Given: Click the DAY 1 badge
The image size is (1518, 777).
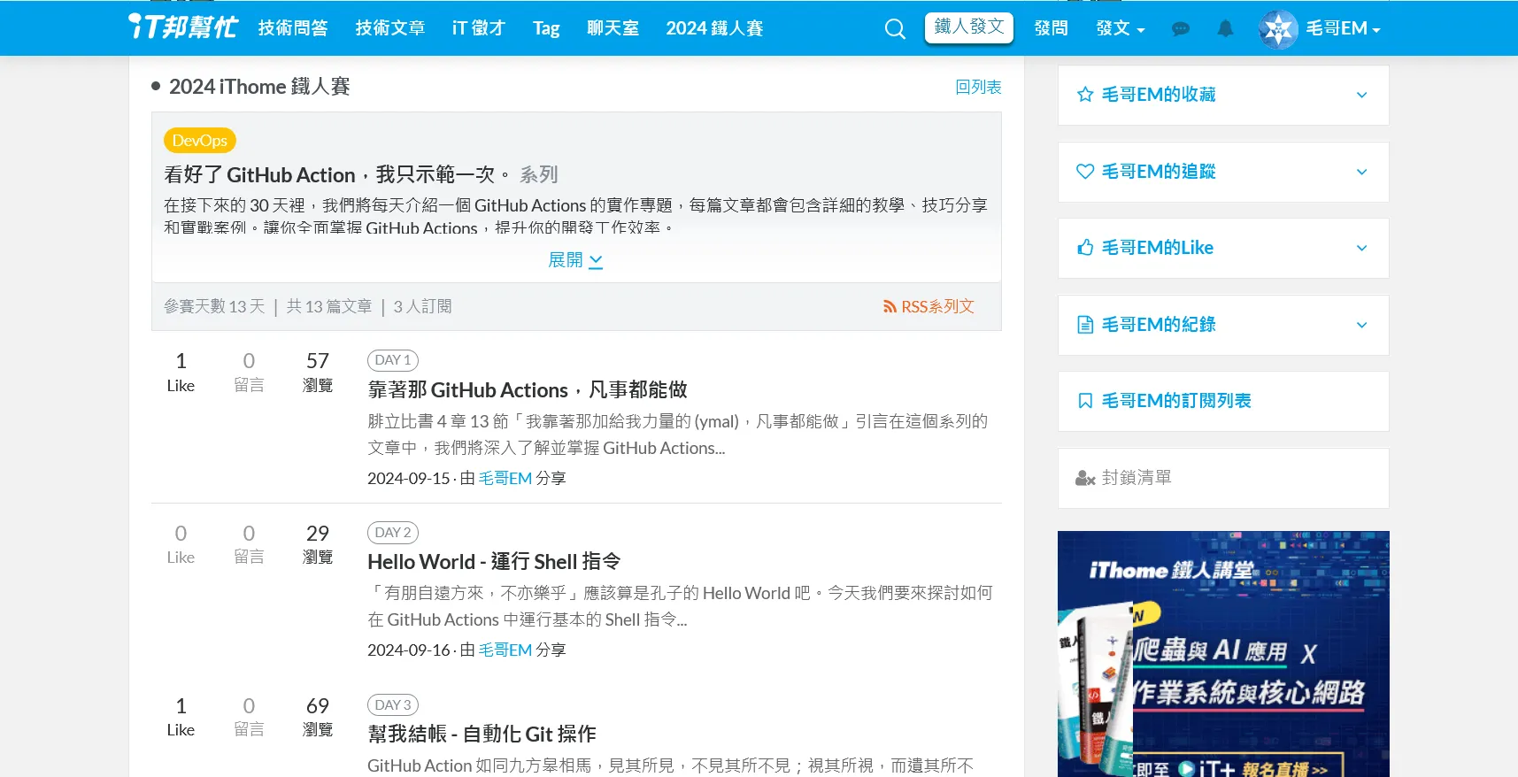Looking at the screenshot, I should [393, 360].
